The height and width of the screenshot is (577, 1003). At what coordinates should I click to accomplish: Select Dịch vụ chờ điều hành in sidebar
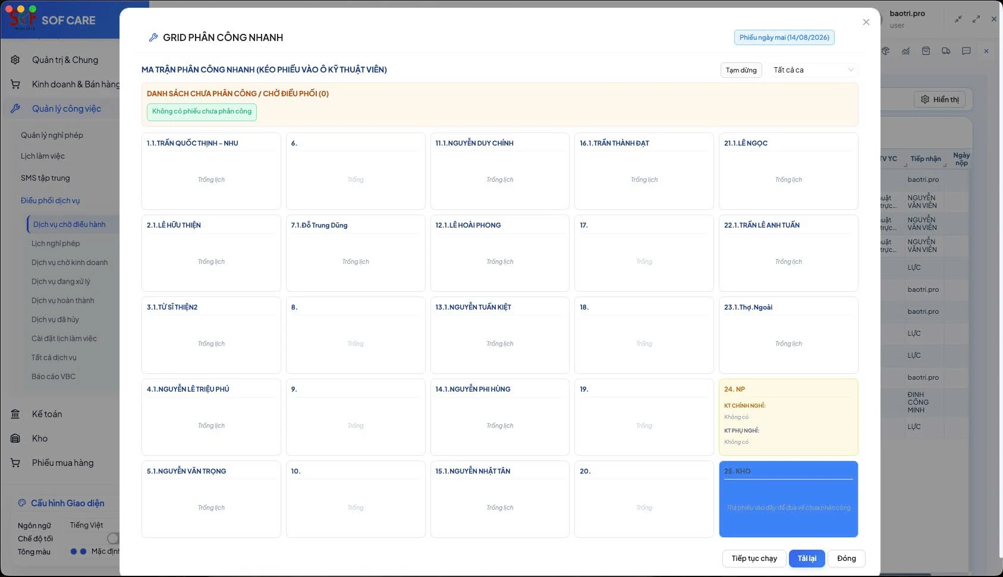pos(69,225)
